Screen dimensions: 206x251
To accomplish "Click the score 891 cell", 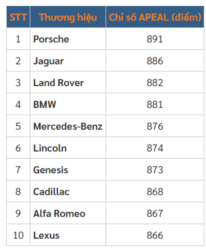I will click(x=155, y=39).
